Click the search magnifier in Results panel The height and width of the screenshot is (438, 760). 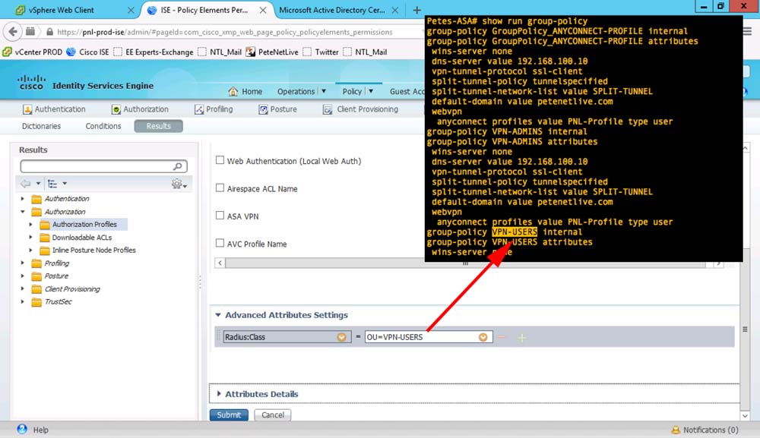coord(178,166)
